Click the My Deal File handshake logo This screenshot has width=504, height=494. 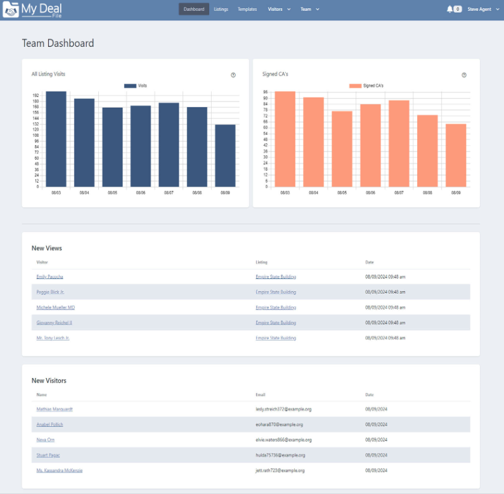pyautogui.click(x=11, y=10)
